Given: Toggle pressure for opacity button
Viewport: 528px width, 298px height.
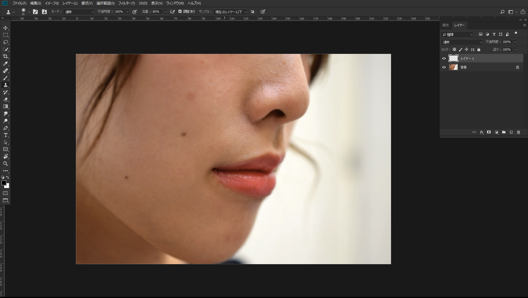Looking at the screenshot, I should 135,12.
